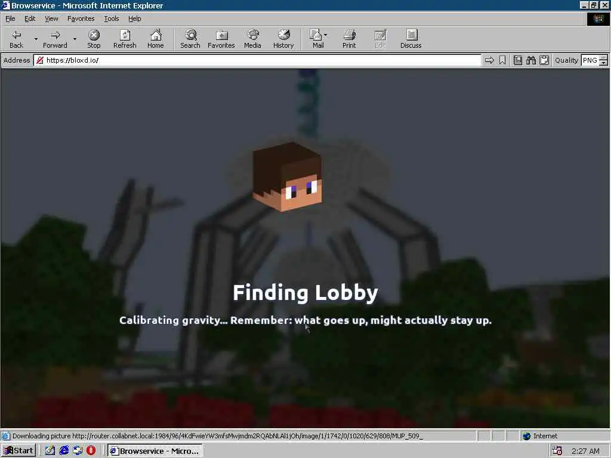Click the bookmarks book icon beside the binoculars
611x458 pixels.
click(517, 60)
